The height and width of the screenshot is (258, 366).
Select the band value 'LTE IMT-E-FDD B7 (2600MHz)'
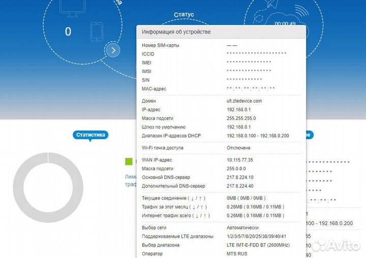pos(258,245)
